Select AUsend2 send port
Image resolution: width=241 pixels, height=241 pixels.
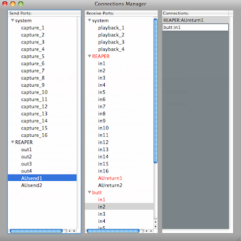(x=31, y=186)
